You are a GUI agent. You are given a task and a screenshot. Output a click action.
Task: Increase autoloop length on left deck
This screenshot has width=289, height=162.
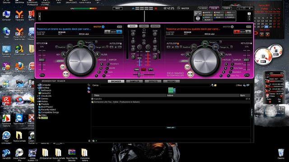pos(120,47)
